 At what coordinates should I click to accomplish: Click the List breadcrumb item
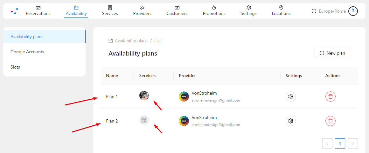(x=158, y=41)
